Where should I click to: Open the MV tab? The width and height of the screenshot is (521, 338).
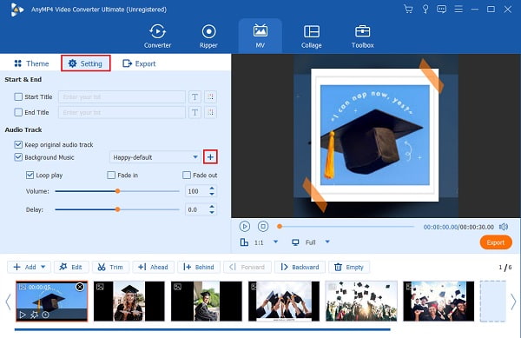(260, 36)
